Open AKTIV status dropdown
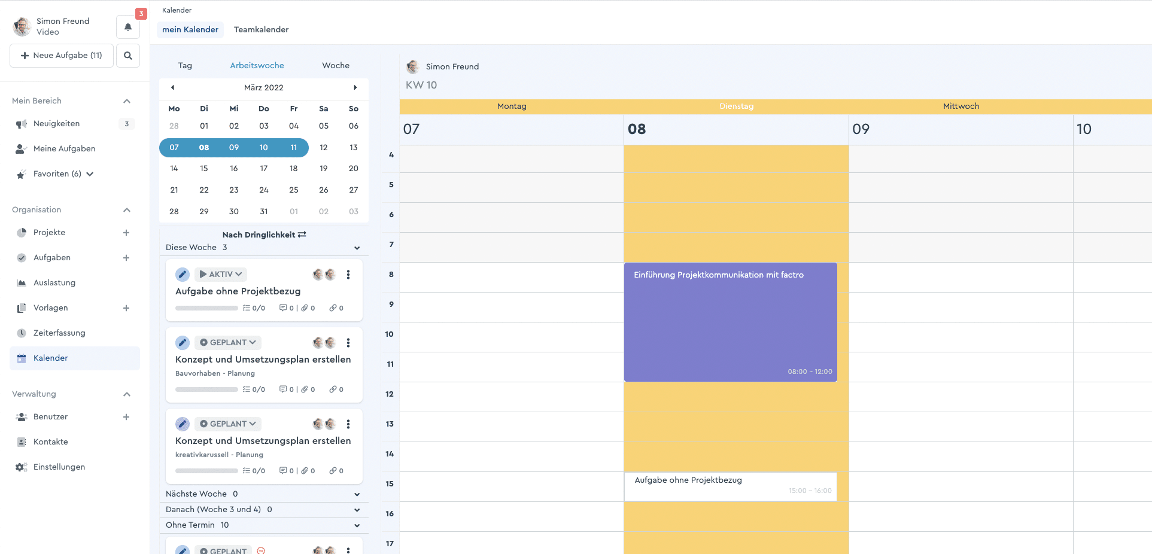 point(221,274)
